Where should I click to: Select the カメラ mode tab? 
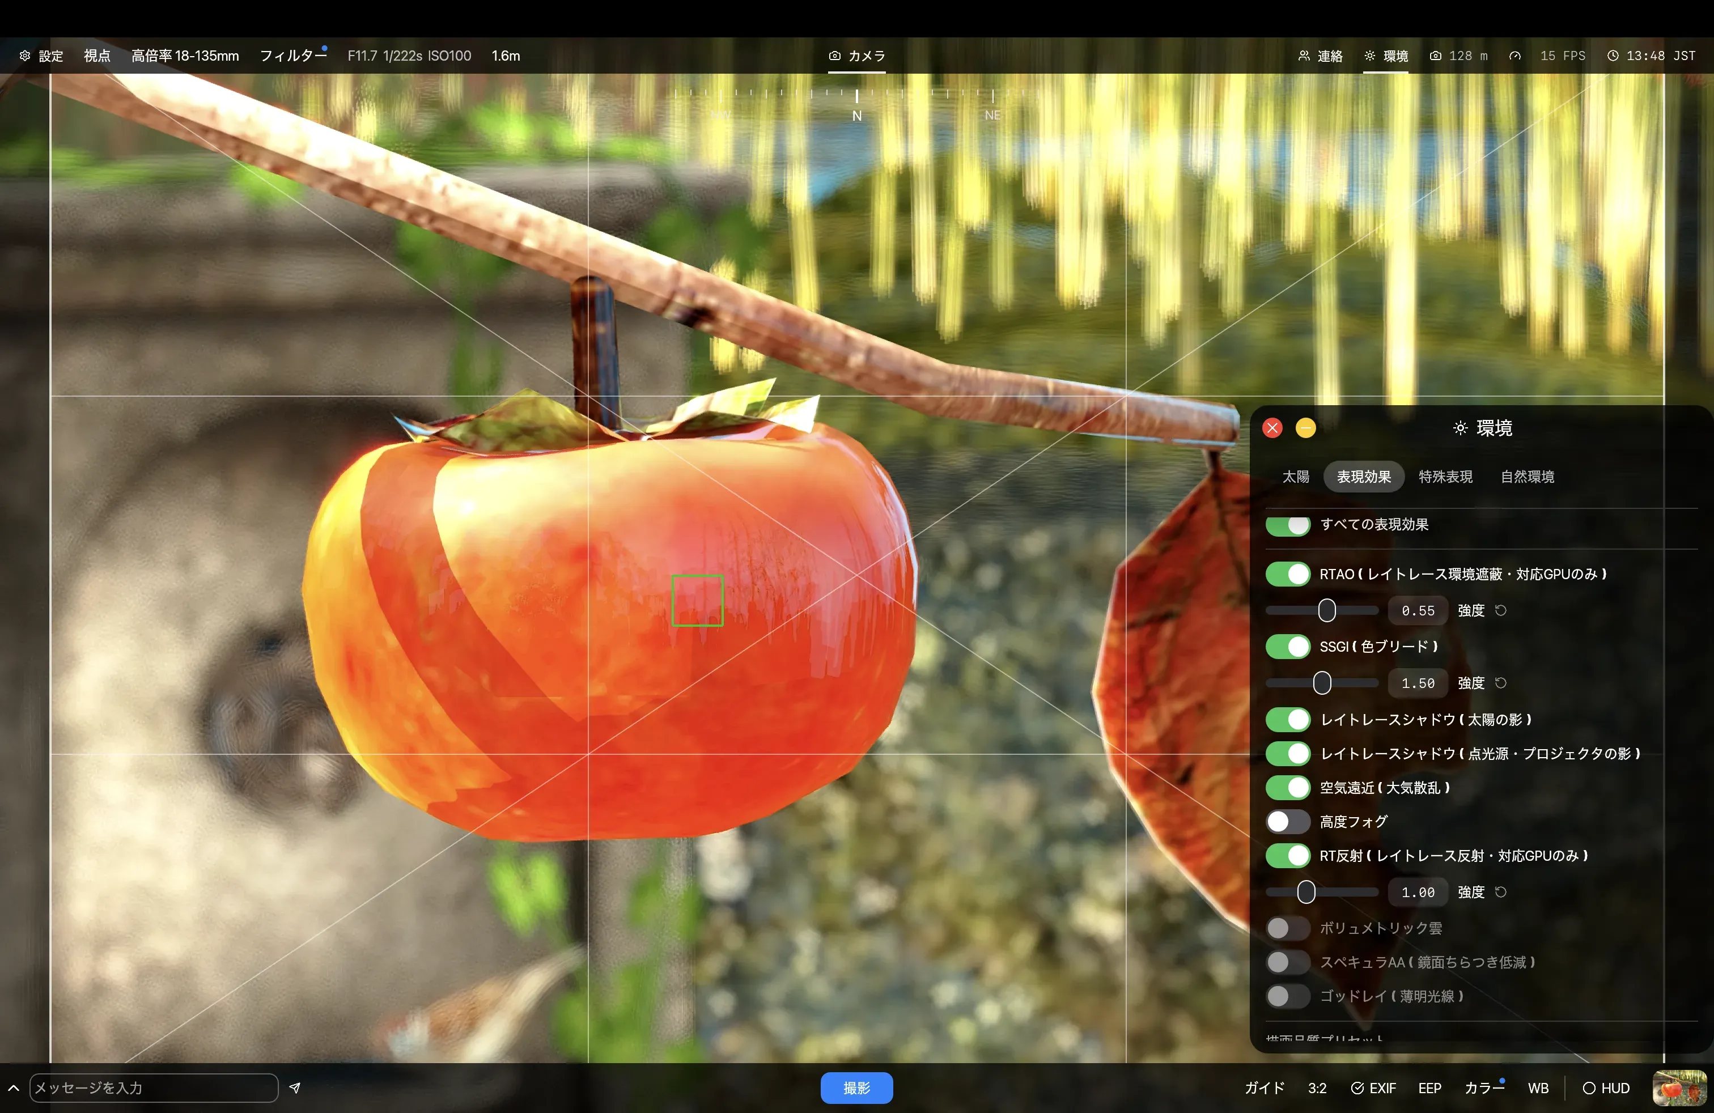pos(857,56)
